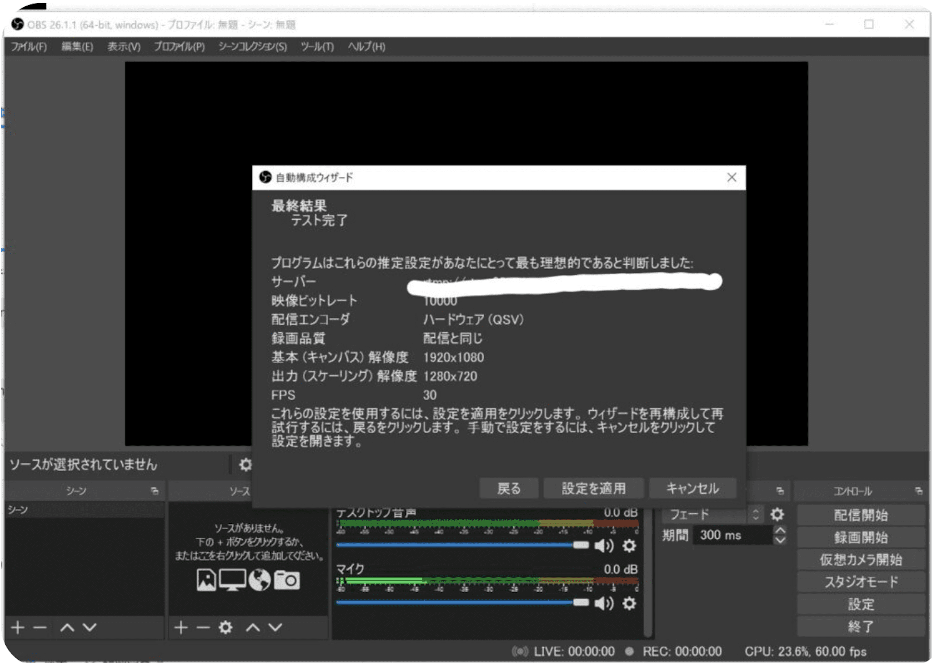The image size is (932, 663).
Task: Click camera source icon
Action: tap(287, 580)
